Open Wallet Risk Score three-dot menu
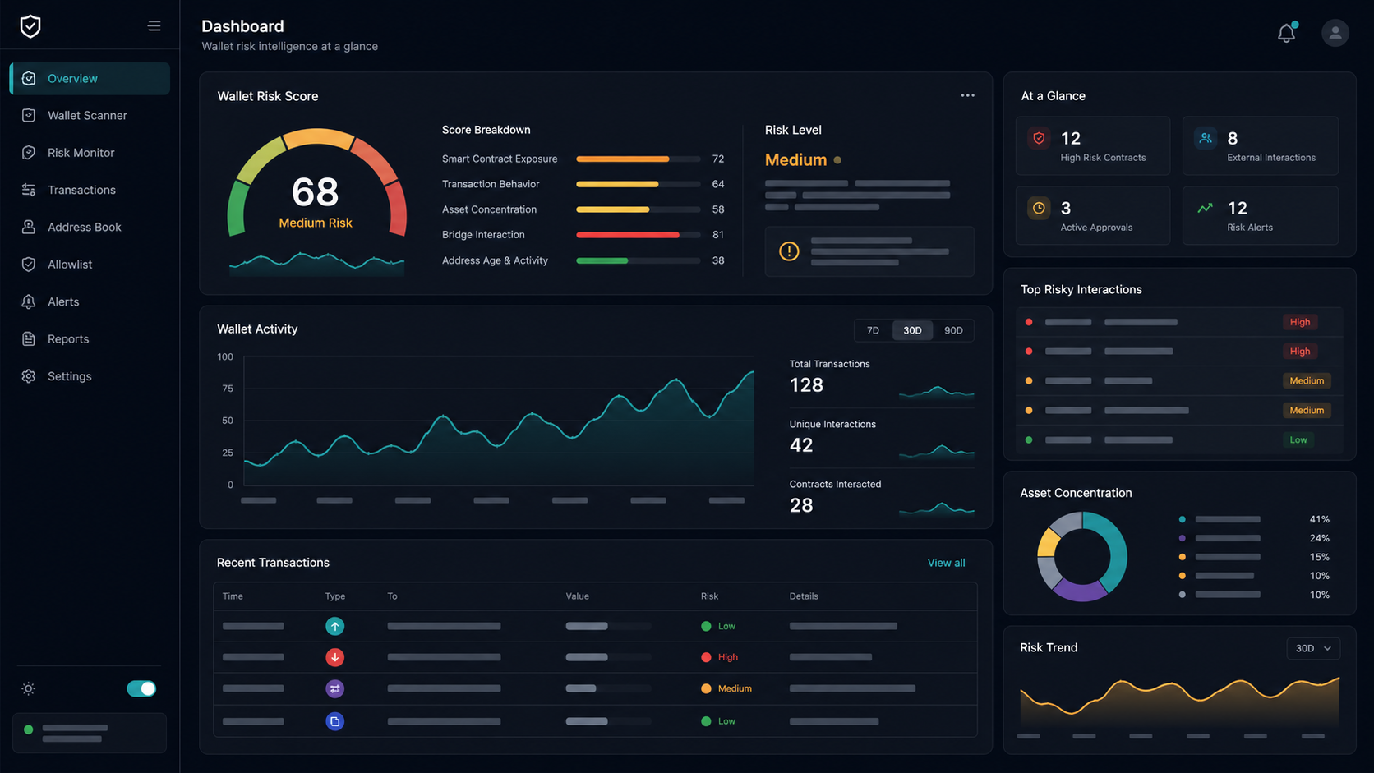This screenshot has height=773, width=1374. click(x=967, y=95)
